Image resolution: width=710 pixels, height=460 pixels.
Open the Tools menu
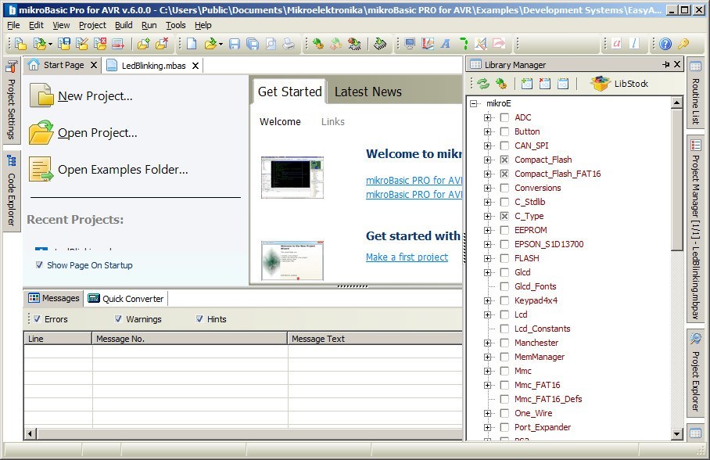coord(176,25)
